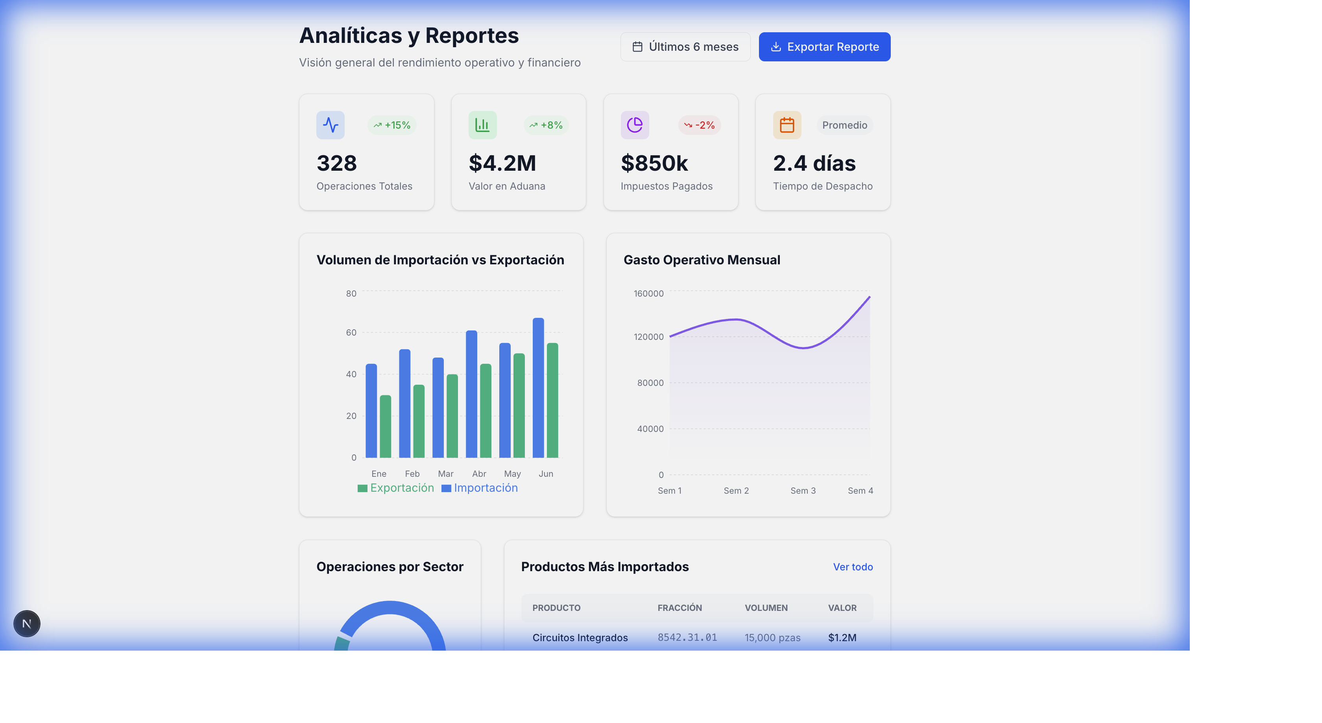The width and height of the screenshot is (1322, 723).
Task: Click the calendar icon in date filter
Action: 637,47
